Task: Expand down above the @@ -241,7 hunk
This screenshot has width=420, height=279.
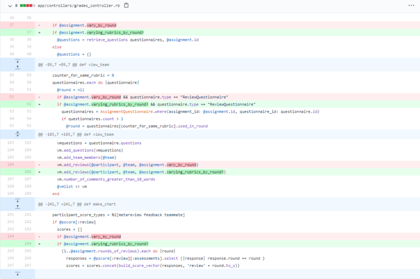Action: click(17, 200)
